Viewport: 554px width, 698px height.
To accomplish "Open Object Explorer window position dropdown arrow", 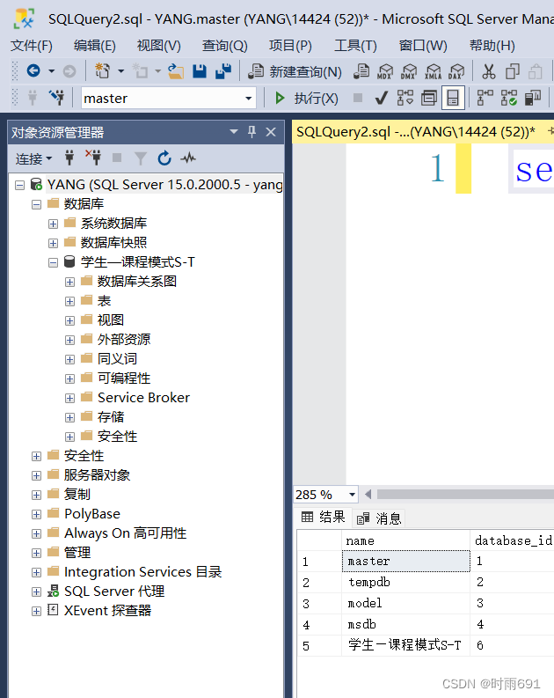I will [x=234, y=132].
